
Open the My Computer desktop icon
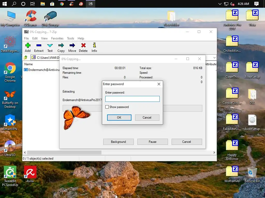(x=10, y=19)
